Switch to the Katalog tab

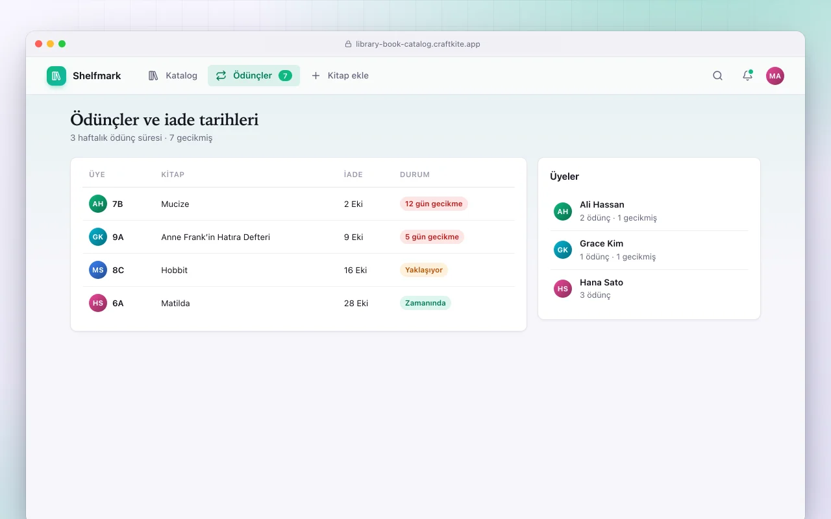coord(173,76)
